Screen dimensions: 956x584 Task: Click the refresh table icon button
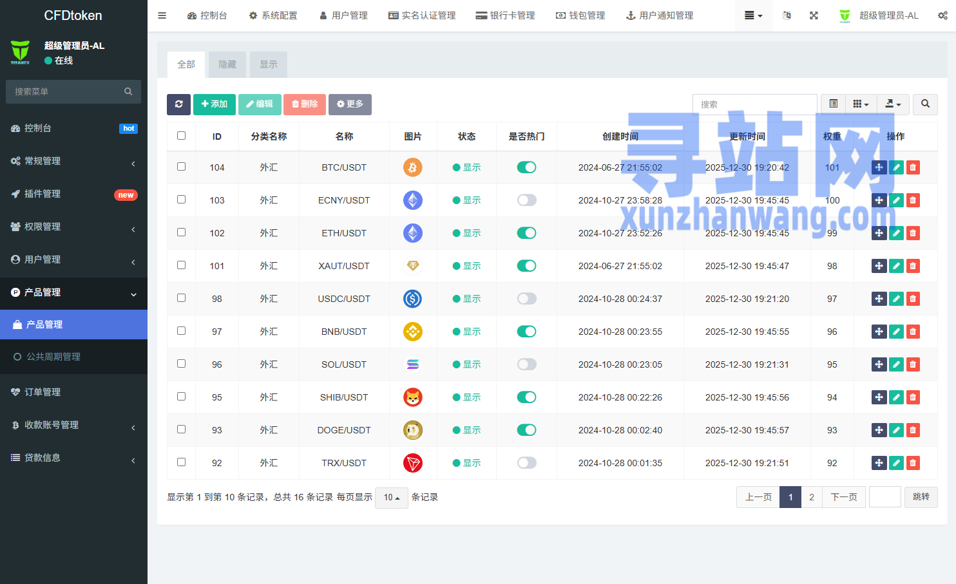pyautogui.click(x=178, y=104)
